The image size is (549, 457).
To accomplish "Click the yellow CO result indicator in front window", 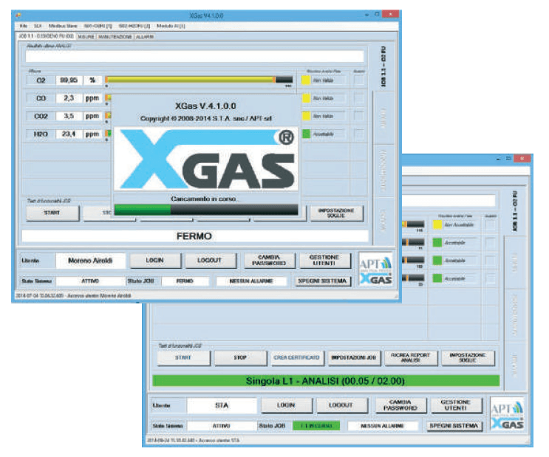I will point(306,98).
